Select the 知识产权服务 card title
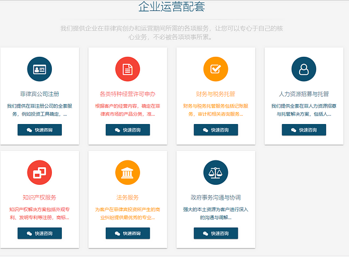 tap(39, 197)
